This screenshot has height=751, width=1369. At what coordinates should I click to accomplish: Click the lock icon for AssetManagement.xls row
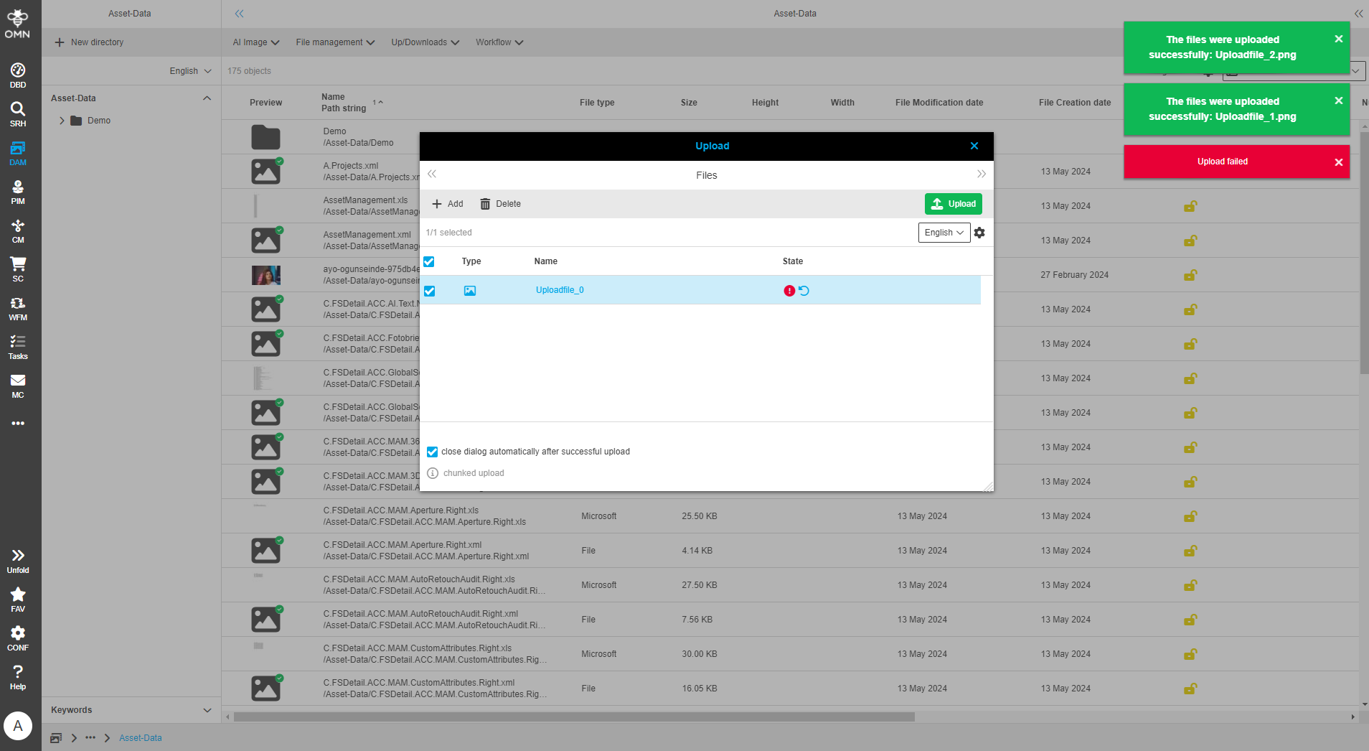[x=1190, y=206]
